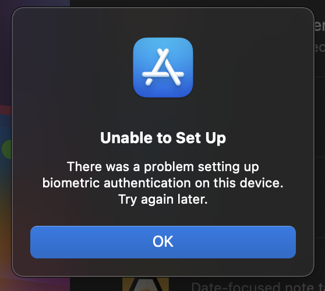Viewport: 325px width, 291px height.
Task: Click the white A-shaped App Store glyph
Action: 163,67
